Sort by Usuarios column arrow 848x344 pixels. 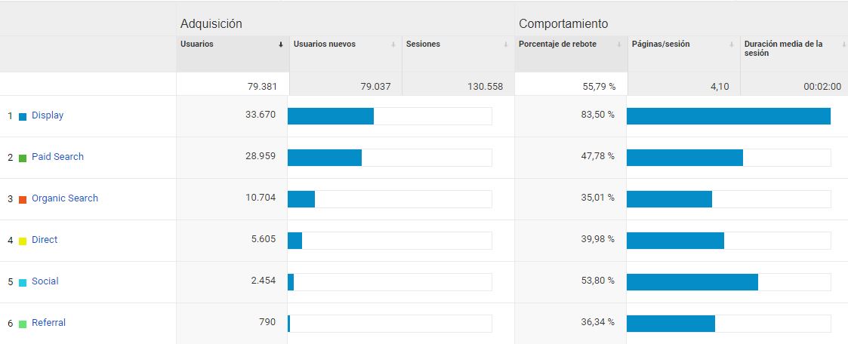click(x=281, y=45)
